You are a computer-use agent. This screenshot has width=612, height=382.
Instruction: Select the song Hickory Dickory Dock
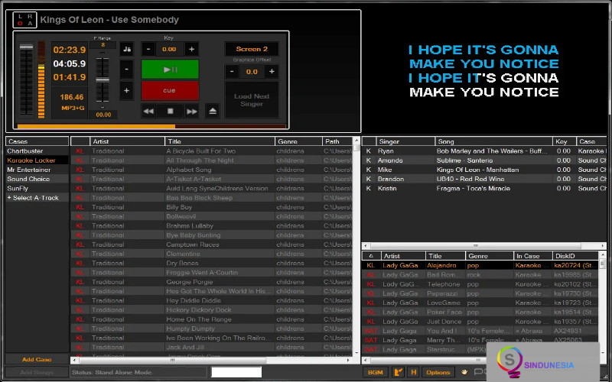pyautogui.click(x=212, y=310)
